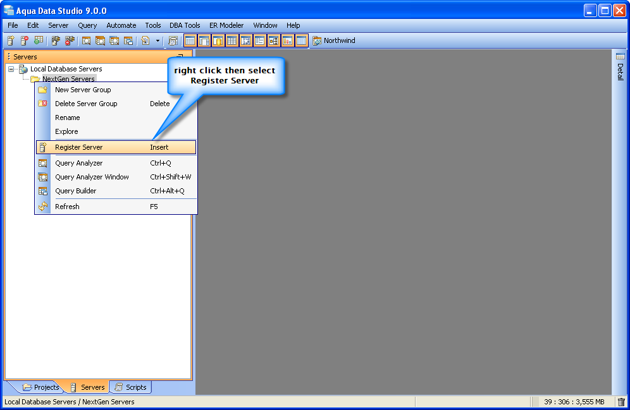This screenshot has width=630, height=410.
Task: Toggle the form view highlighted button
Action: tap(259, 40)
